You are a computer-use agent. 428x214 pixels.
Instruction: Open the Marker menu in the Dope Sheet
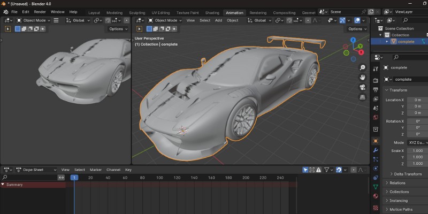pyautogui.click(x=96, y=170)
